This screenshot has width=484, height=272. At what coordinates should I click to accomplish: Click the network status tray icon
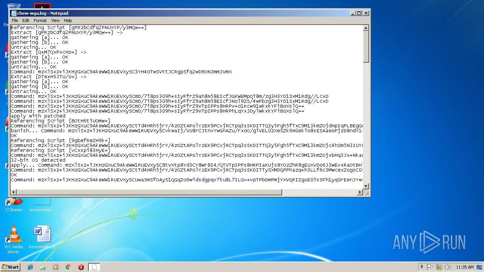pyautogui.click(x=439, y=267)
